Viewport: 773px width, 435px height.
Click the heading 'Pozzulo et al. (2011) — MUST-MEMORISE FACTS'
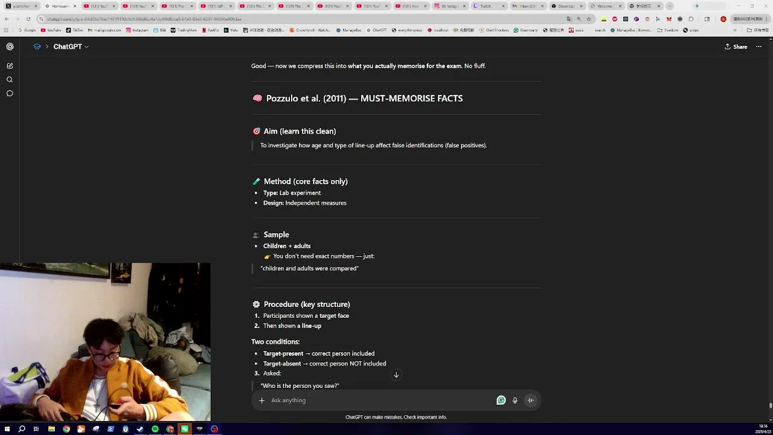(x=364, y=98)
